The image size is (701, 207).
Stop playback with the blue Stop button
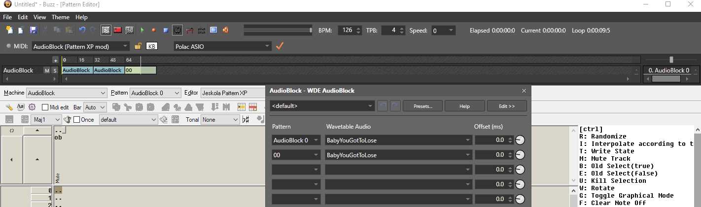166,30
